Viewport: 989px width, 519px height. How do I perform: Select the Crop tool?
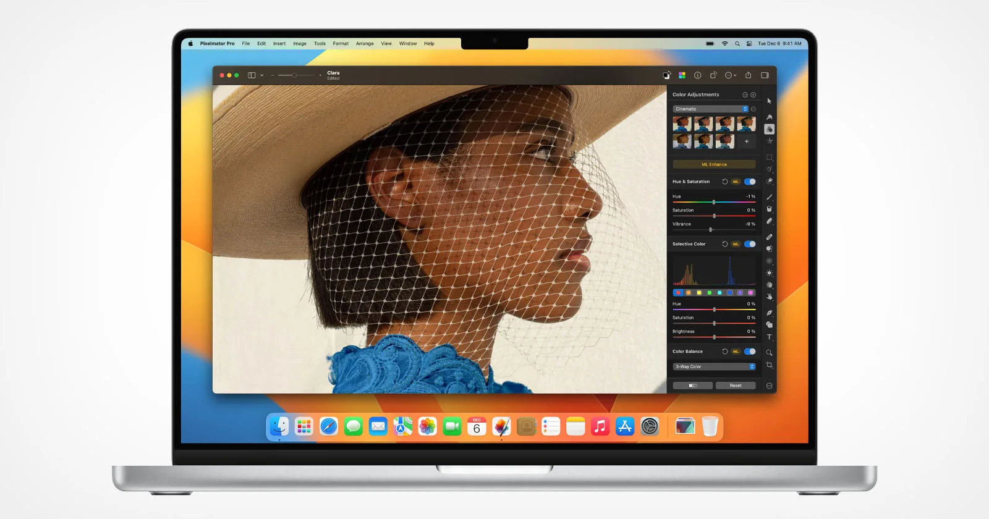click(769, 365)
